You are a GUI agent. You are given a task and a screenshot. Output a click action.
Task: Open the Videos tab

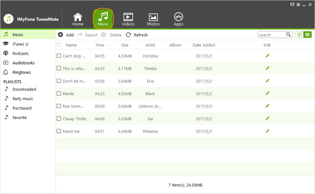(x=128, y=19)
